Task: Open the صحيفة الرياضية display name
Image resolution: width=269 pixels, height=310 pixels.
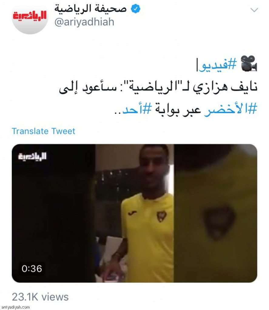Action: 90,9
